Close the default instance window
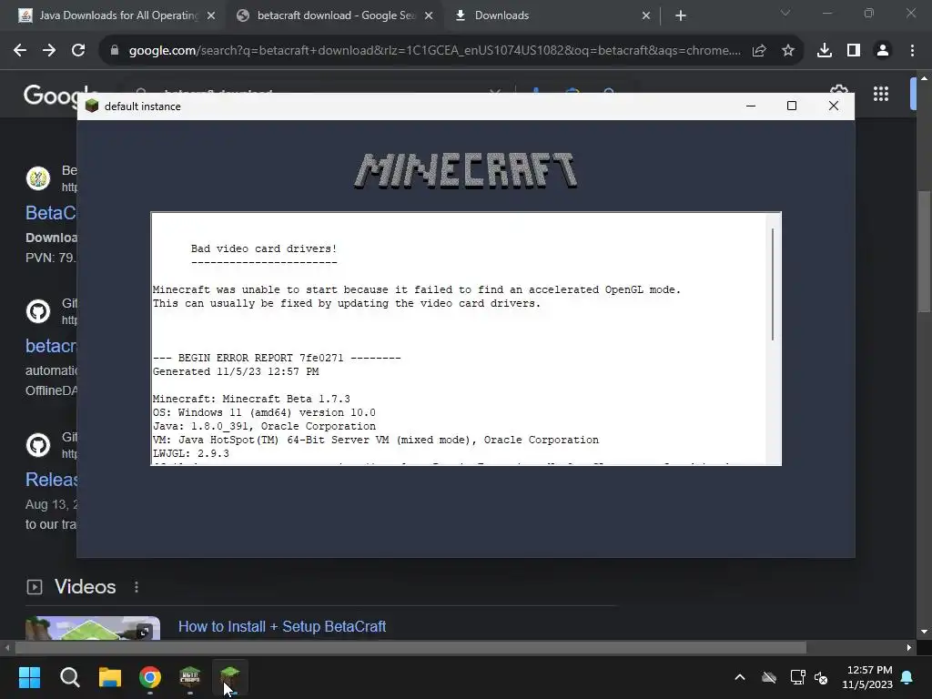This screenshot has height=699, width=932. click(x=834, y=106)
